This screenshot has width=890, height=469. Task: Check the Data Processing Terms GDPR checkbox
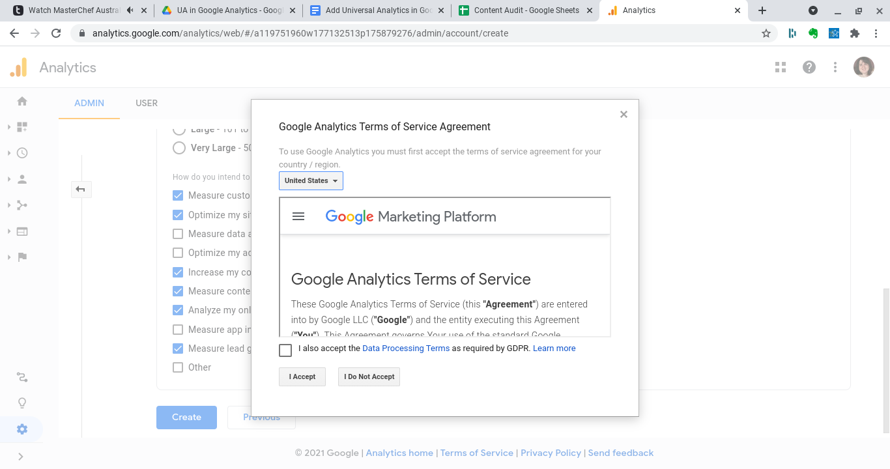click(x=285, y=350)
